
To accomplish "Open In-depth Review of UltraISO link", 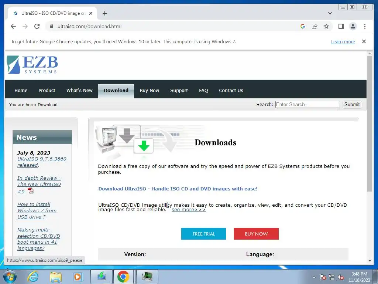I will (39, 185).
